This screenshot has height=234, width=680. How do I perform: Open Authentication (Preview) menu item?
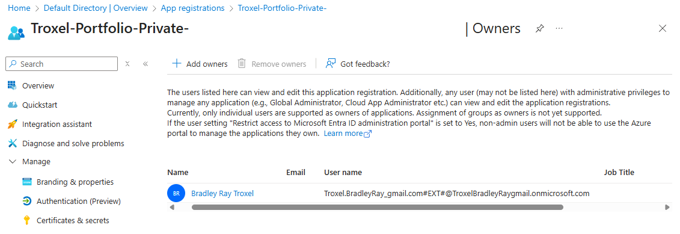[79, 202]
